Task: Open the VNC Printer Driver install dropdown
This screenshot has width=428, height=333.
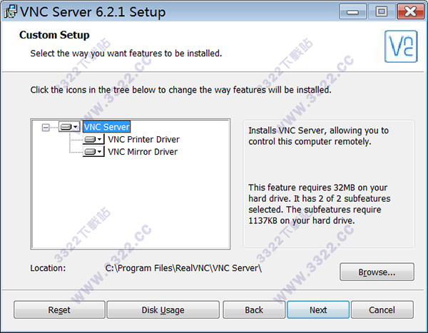Action: (x=93, y=140)
